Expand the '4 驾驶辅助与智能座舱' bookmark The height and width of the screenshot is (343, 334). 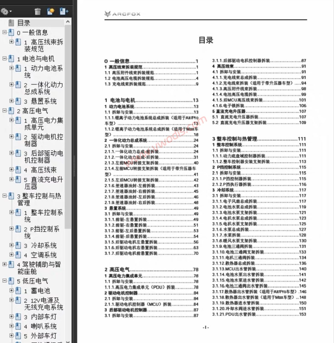4,264
